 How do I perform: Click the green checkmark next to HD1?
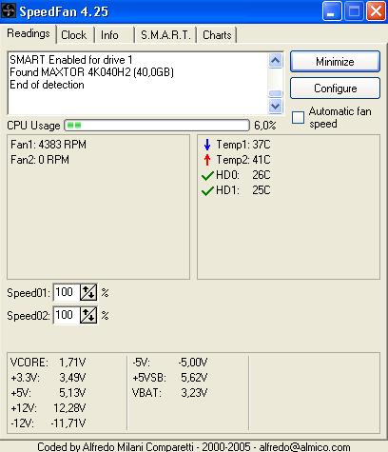(207, 190)
